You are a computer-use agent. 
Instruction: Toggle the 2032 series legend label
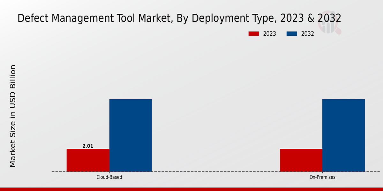click(x=307, y=34)
